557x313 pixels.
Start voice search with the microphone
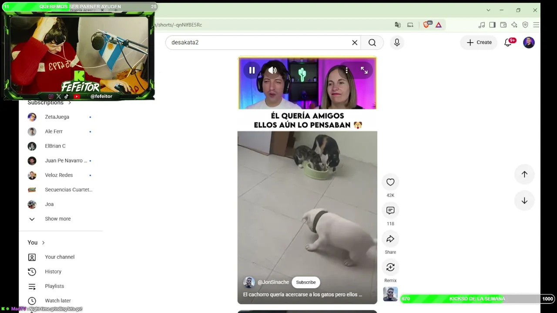[x=397, y=43]
